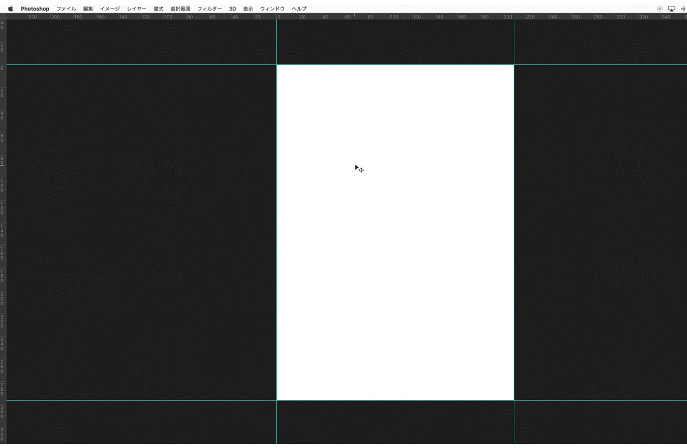
Task: Open the 3D menu
Action: pyautogui.click(x=232, y=8)
